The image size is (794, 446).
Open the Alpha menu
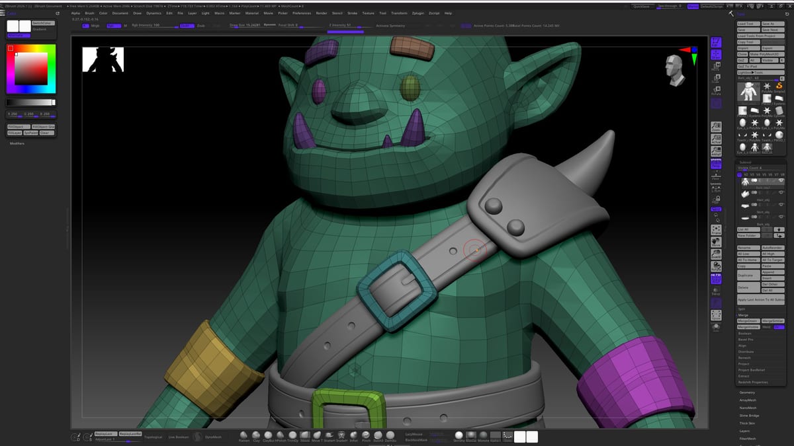[75, 13]
